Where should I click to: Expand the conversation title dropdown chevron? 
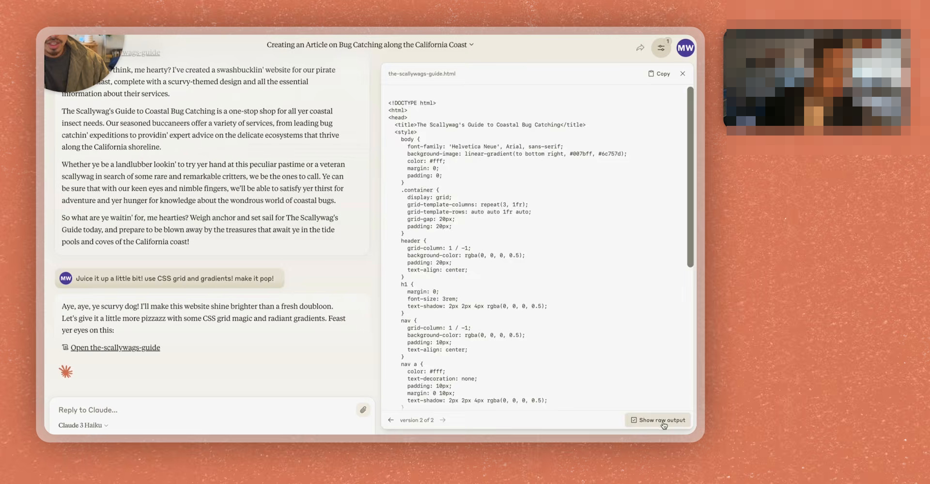point(471,45)
